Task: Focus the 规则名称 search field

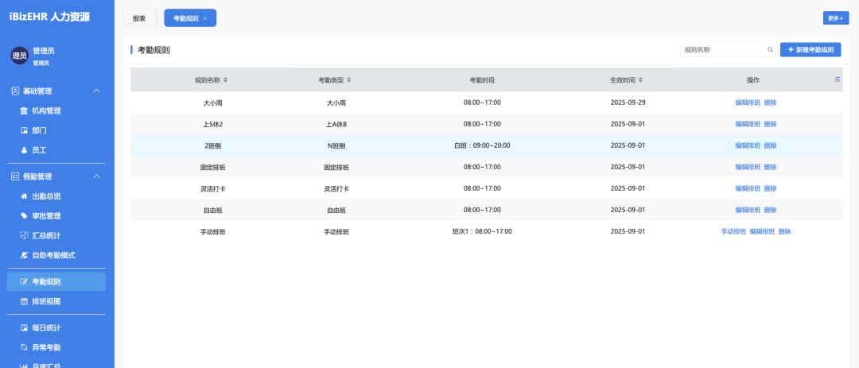Action: click(722, 49)
